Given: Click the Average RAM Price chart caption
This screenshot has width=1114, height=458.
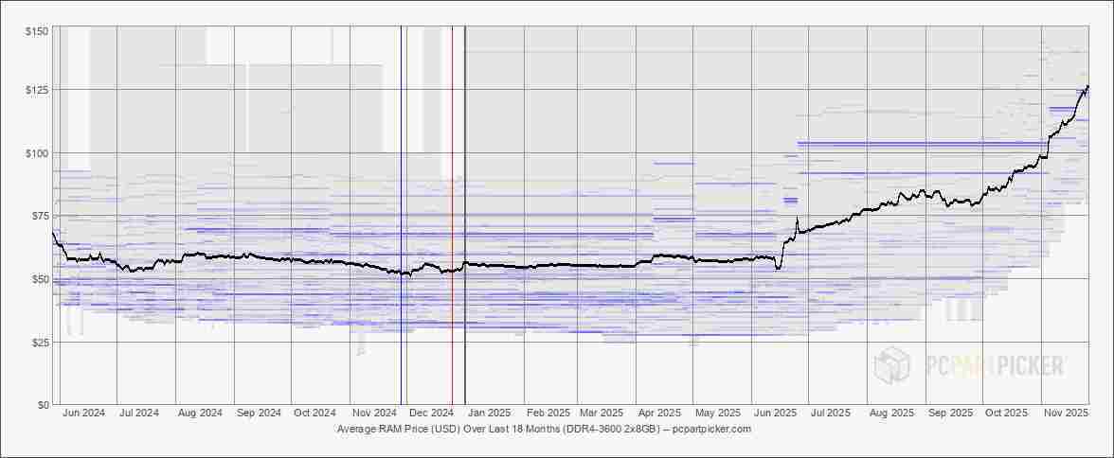Looking at the screenshot, I should 545,429.
